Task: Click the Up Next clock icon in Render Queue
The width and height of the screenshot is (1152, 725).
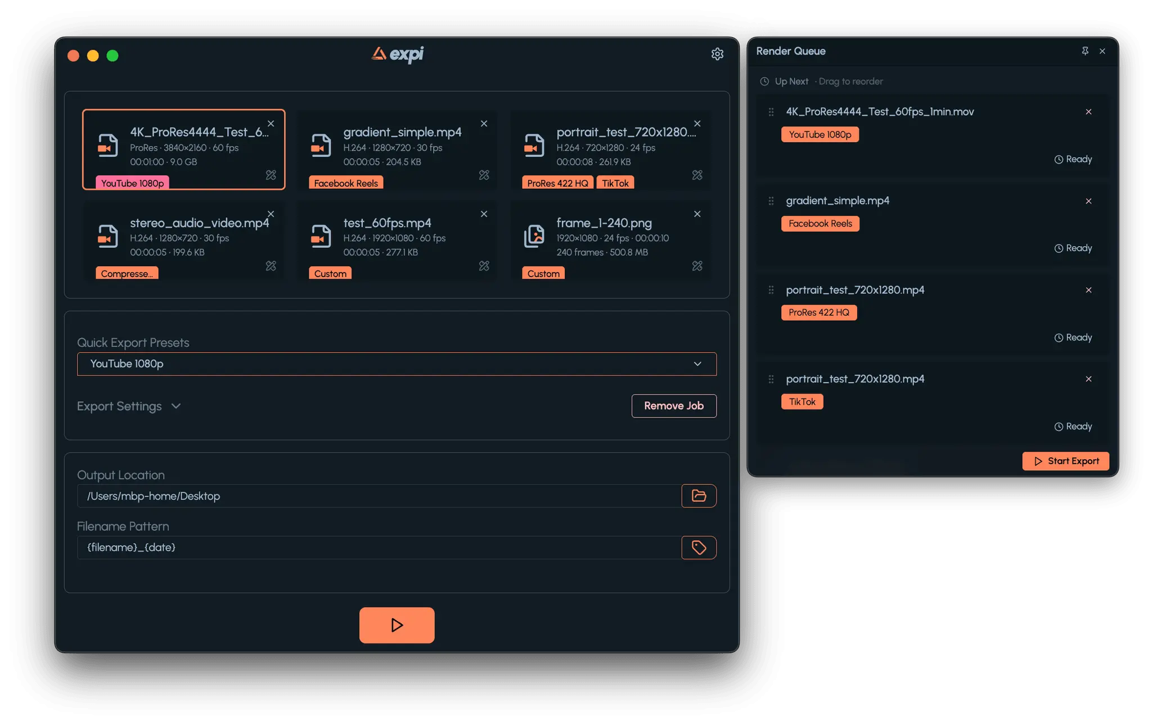Action: tap(764, 81)
